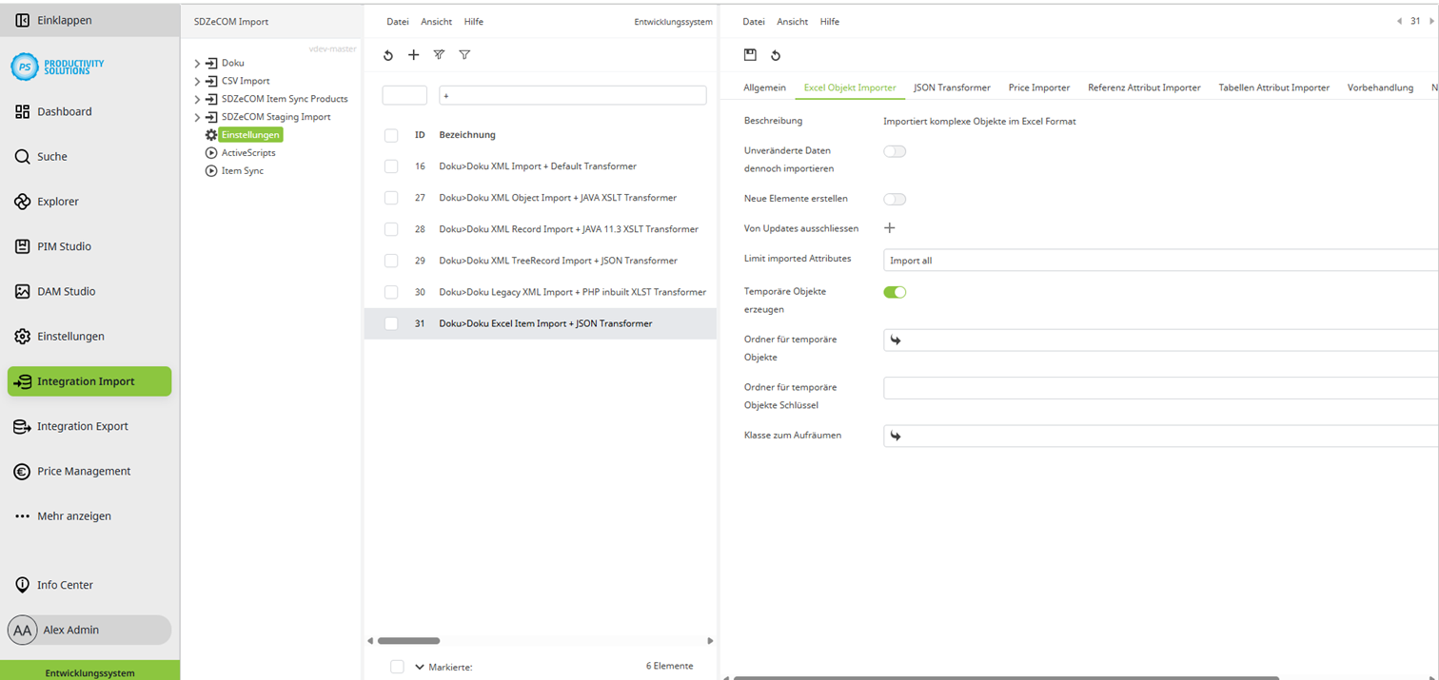
Task: Save changes using the disk icon
Action: pos(751,54)
